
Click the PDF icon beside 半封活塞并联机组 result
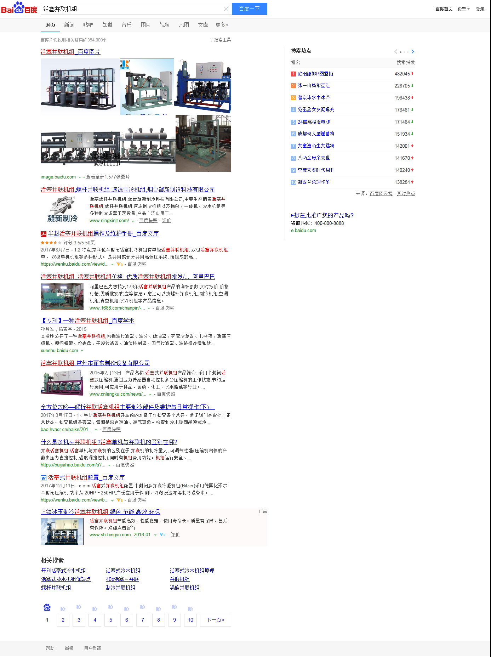coord(44,234)
